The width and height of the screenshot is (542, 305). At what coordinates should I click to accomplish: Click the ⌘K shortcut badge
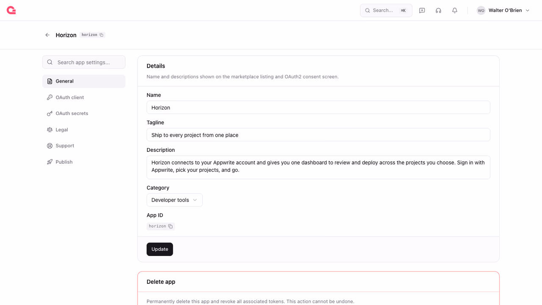click(x=403, y=11)
